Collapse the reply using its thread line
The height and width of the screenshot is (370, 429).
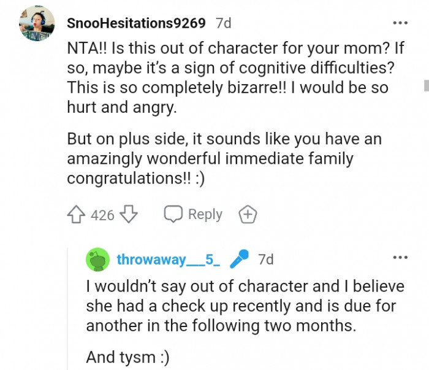pos(67,307)
